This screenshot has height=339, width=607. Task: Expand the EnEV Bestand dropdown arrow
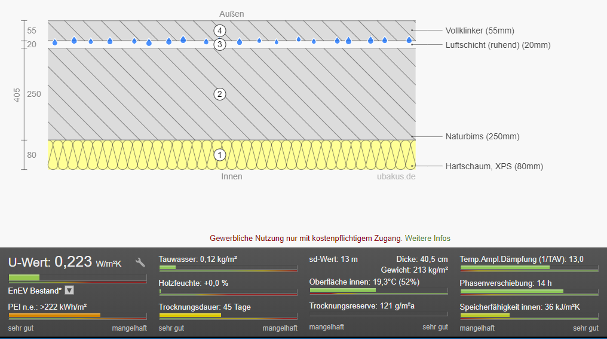click(69, 290)
